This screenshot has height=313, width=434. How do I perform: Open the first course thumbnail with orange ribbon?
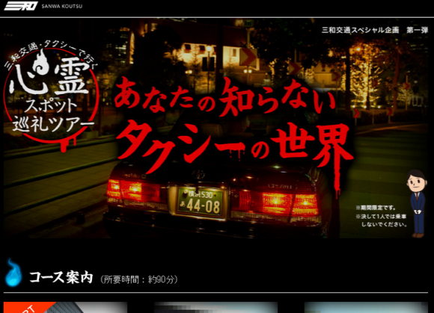(x=65, y=307)
